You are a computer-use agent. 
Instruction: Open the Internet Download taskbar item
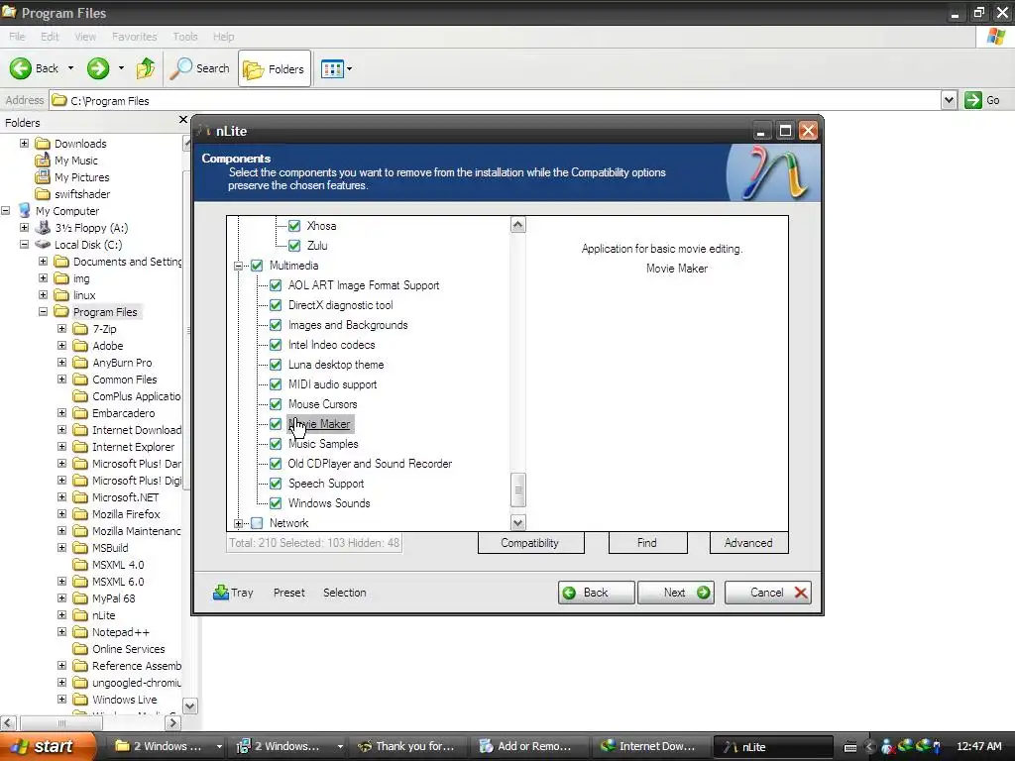(x=648, y=746)
